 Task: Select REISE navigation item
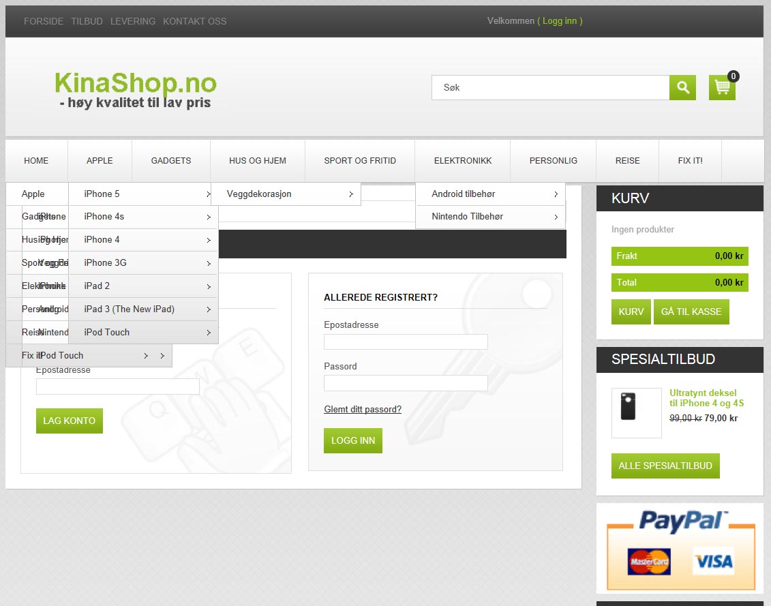[627, 161]
